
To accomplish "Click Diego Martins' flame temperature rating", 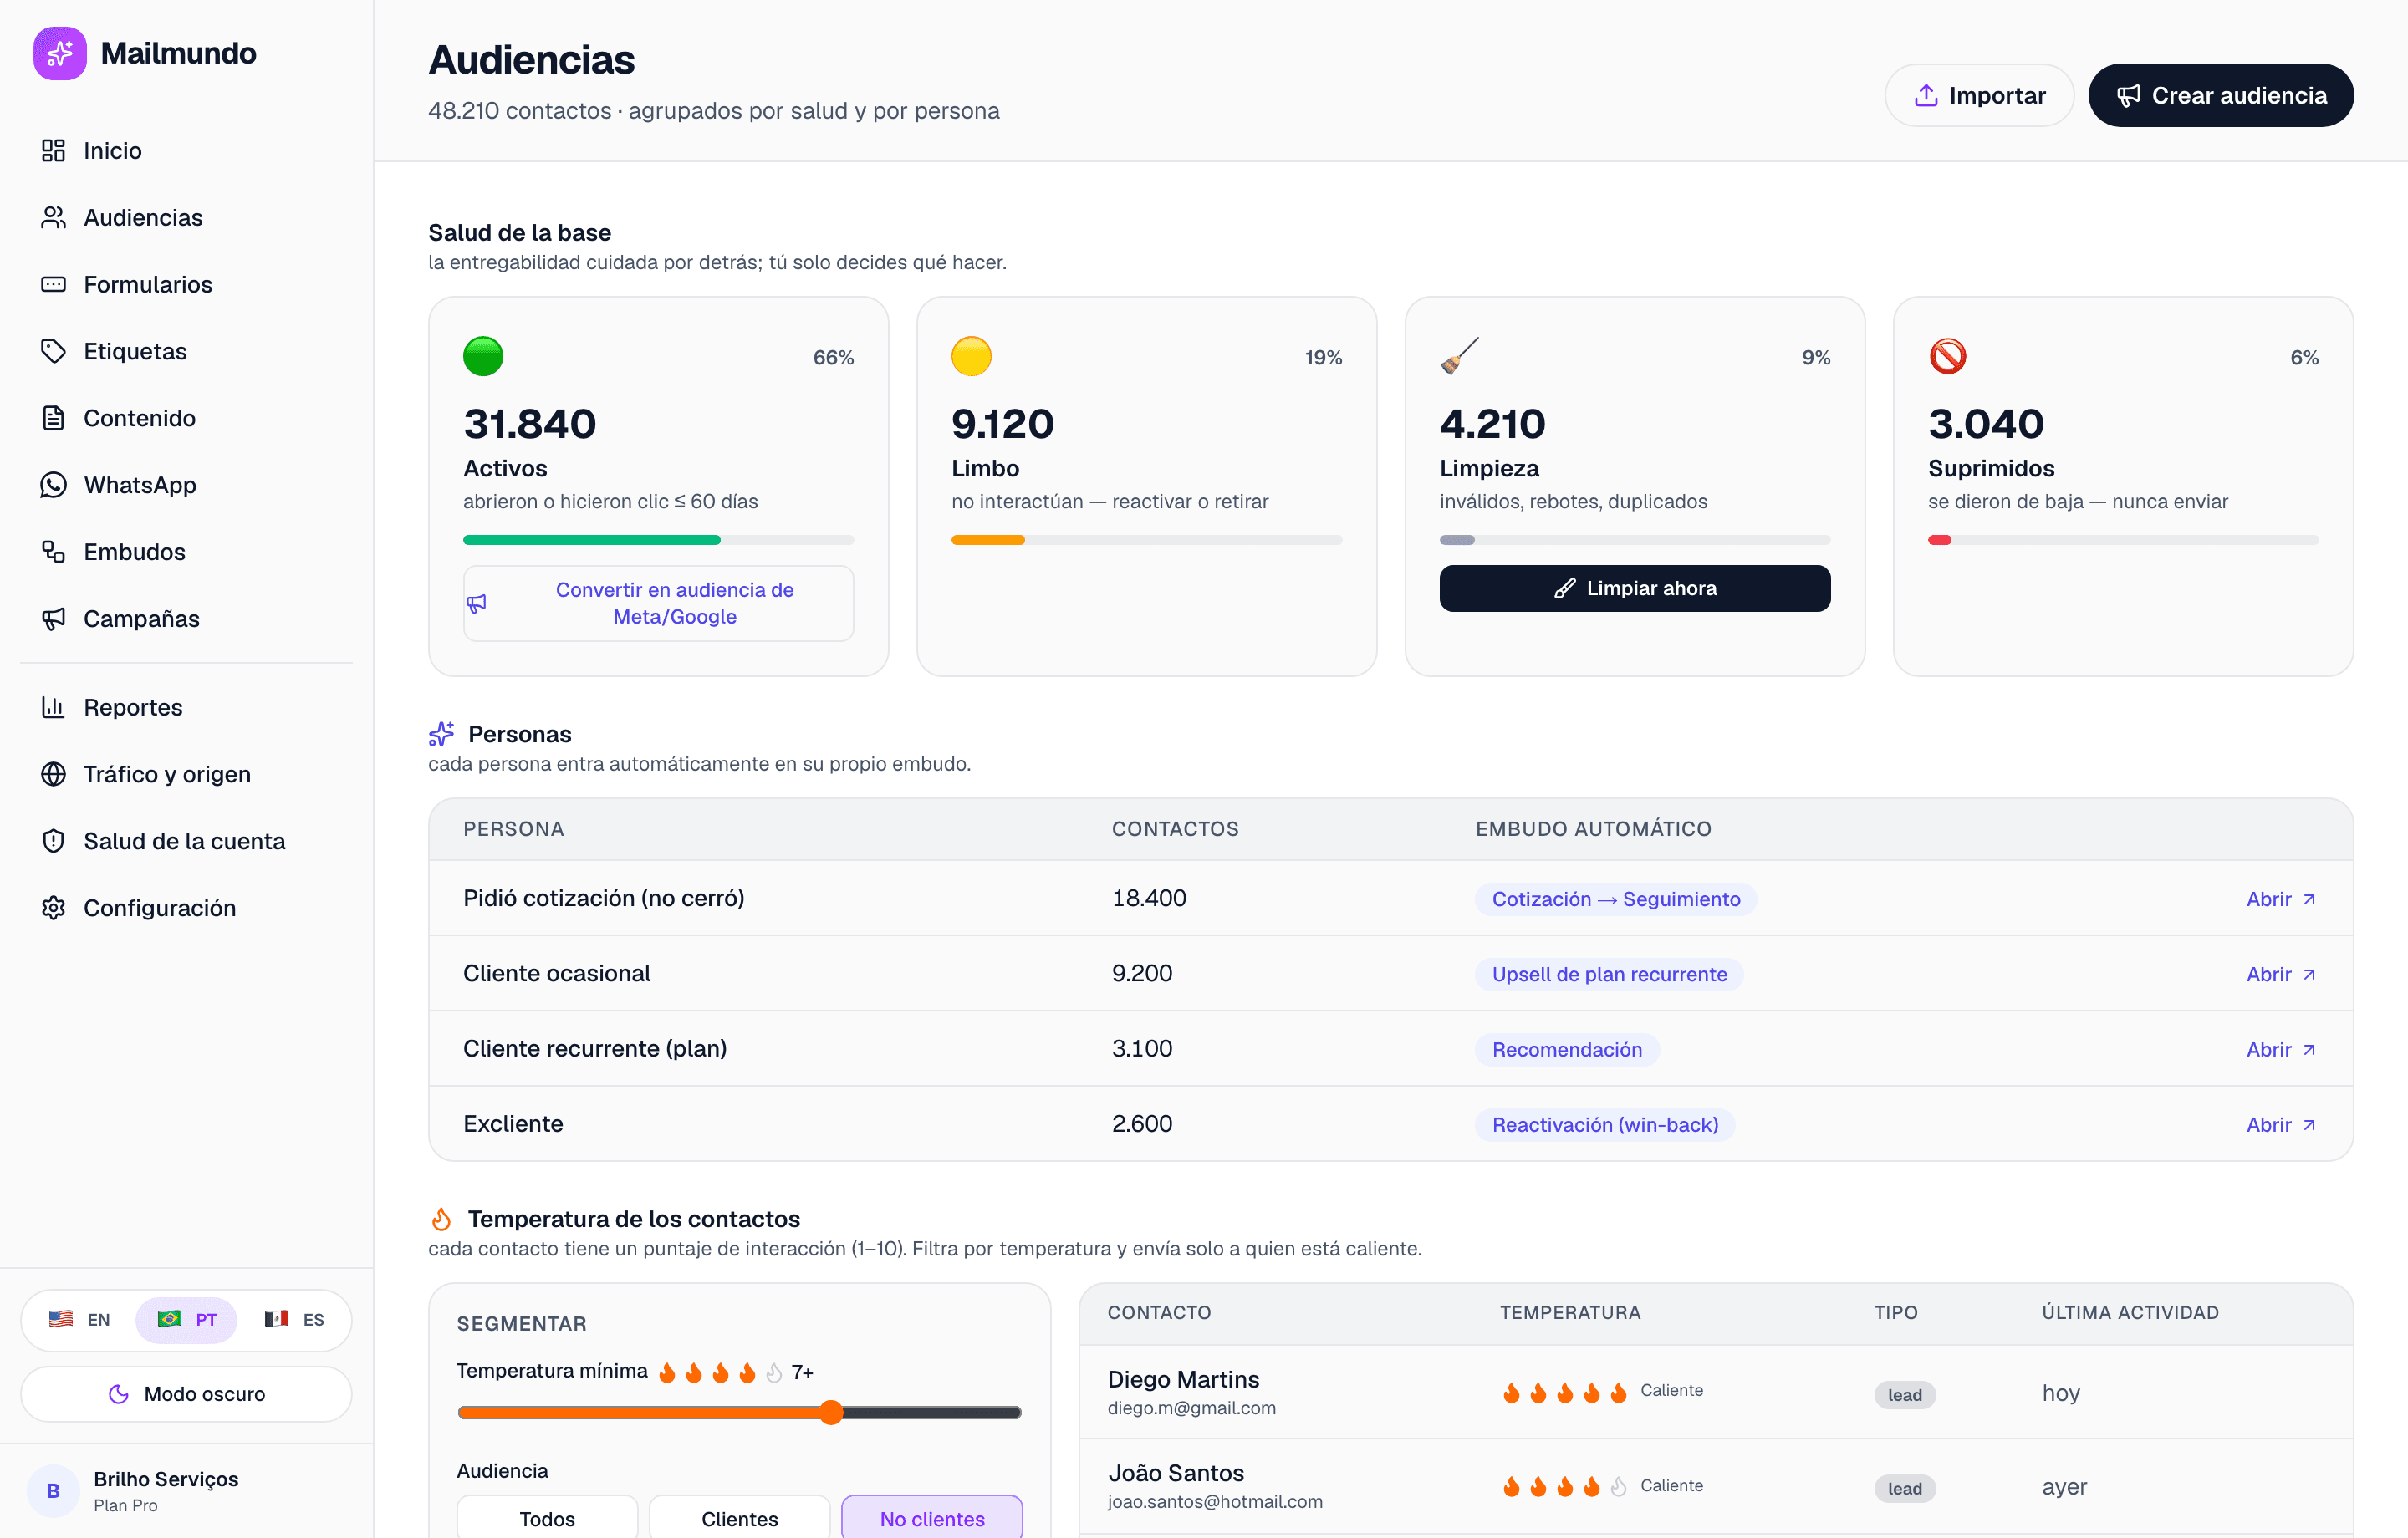I will click(1564, 1392).
